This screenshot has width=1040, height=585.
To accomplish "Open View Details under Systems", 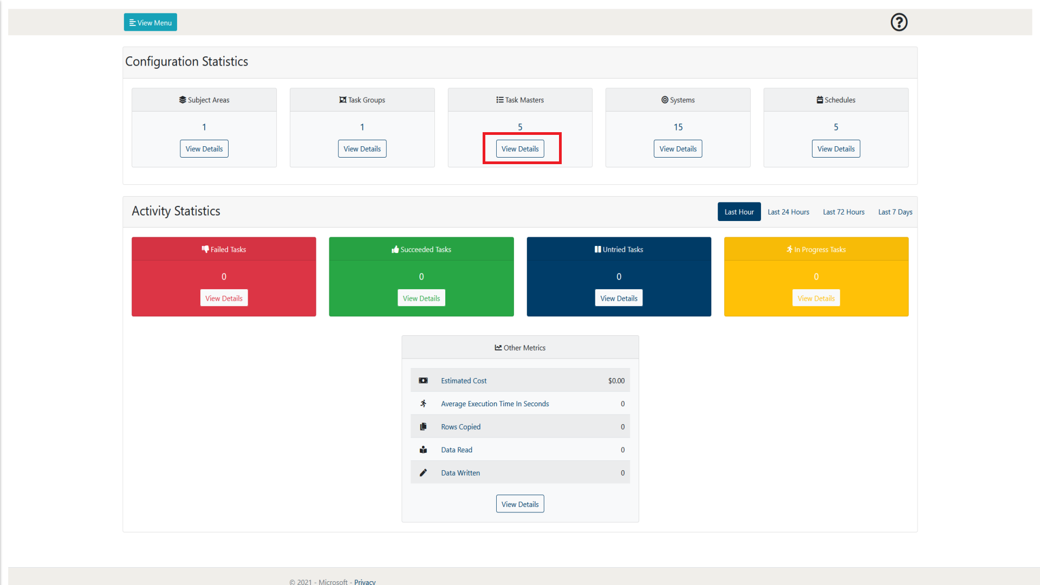I will point(678,149).
